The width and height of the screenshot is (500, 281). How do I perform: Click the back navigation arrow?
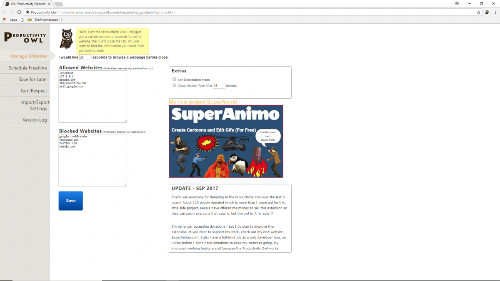point(4,12)
